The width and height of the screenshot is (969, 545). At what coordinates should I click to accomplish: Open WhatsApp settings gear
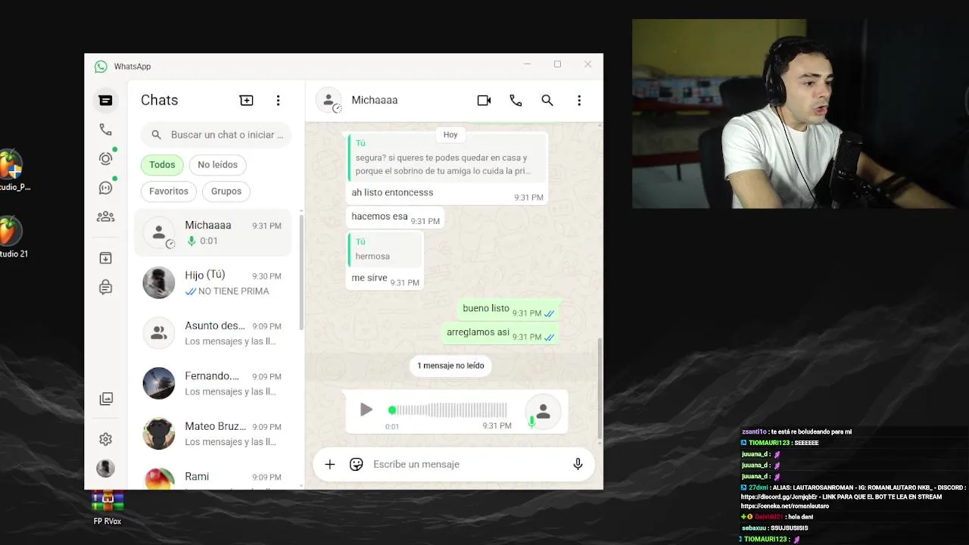105,439
